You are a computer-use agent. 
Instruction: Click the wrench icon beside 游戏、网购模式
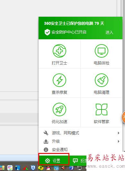[46, 133]
